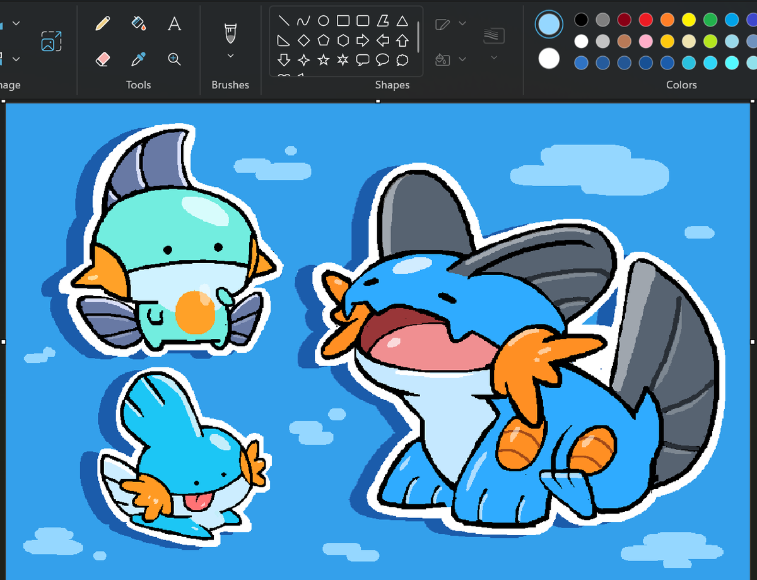Choose the Oval callout shape
757x580 pixels.
[382, 60]
